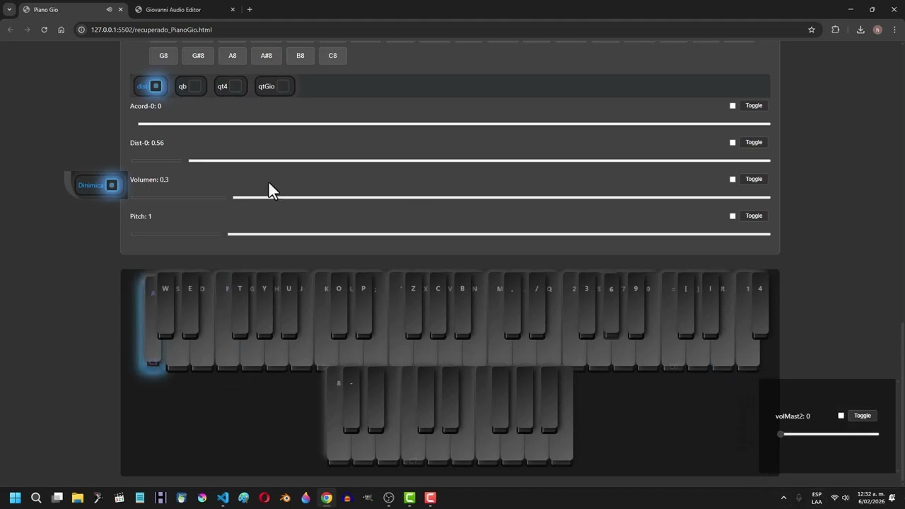View site information icon in address bar
Screen dimensions: 905x509
(81, 30)
